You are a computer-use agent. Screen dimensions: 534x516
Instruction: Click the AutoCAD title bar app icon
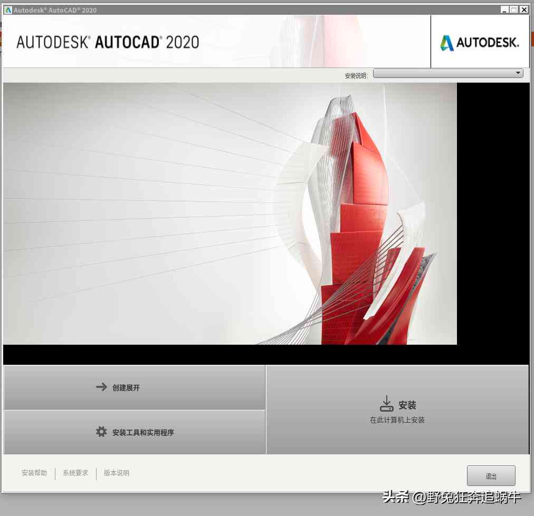pos(8,10)
